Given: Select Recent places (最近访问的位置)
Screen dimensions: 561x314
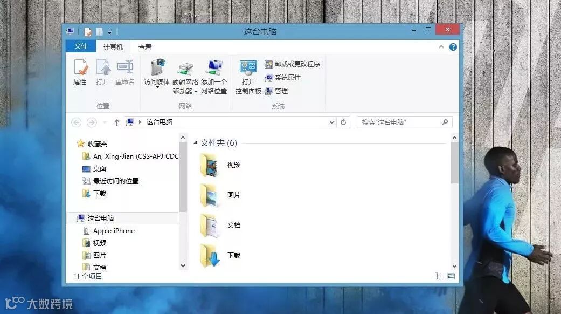Looking at the screenshot, I should click(110, 181).
